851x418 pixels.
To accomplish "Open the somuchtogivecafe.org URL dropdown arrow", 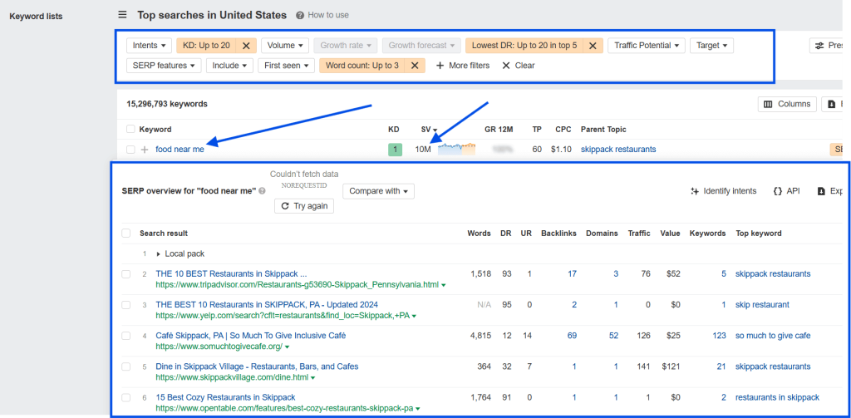I will tap(287, 347).
